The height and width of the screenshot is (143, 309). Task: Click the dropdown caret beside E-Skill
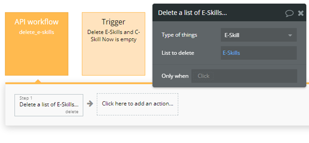290,35
